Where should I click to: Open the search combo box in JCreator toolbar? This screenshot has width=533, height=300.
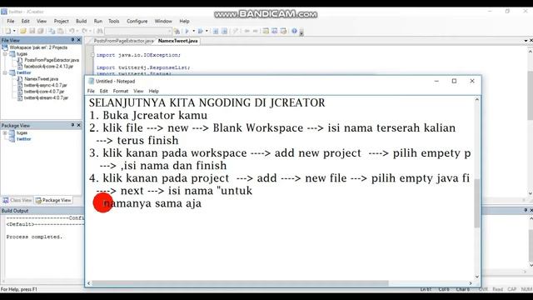(138, 31)
